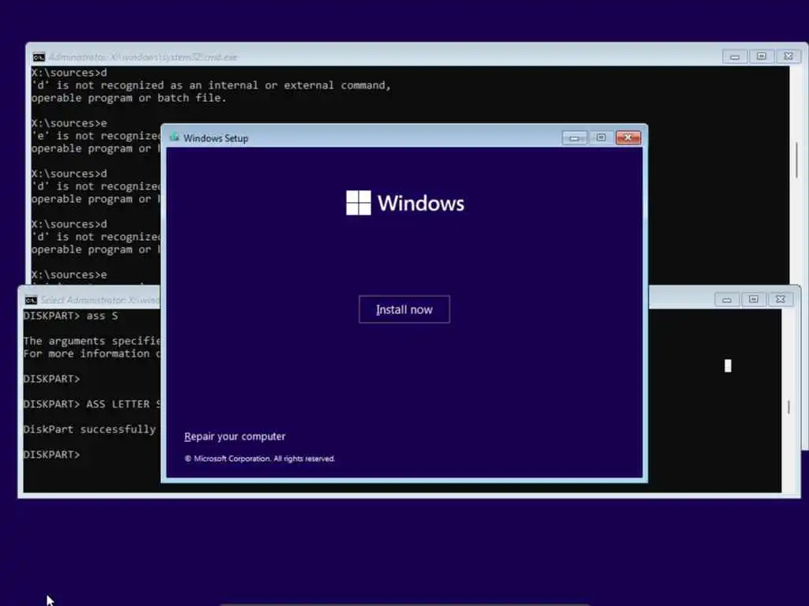Click the 'DISKPART> ASS LETTER' command line
This screenshot has height=606, width=809.
click(92, 404)
